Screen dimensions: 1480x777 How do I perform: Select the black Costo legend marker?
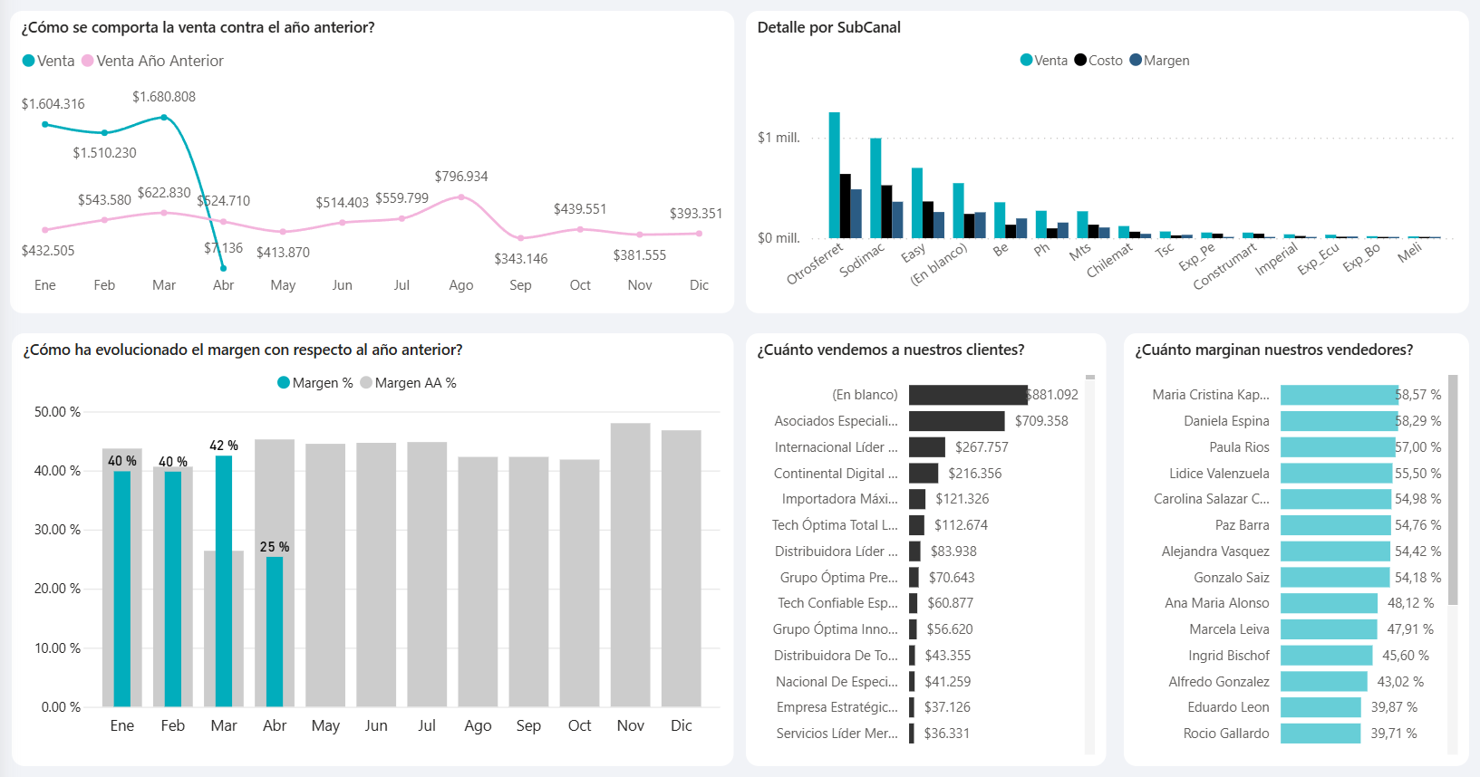(1080, 61)
